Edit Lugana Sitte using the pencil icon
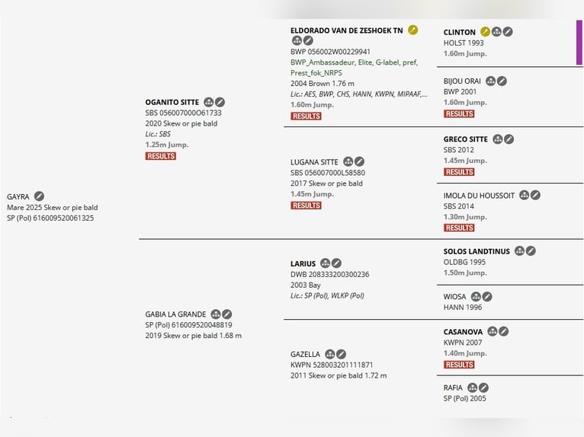584x437 pixels. coord(360,161)
